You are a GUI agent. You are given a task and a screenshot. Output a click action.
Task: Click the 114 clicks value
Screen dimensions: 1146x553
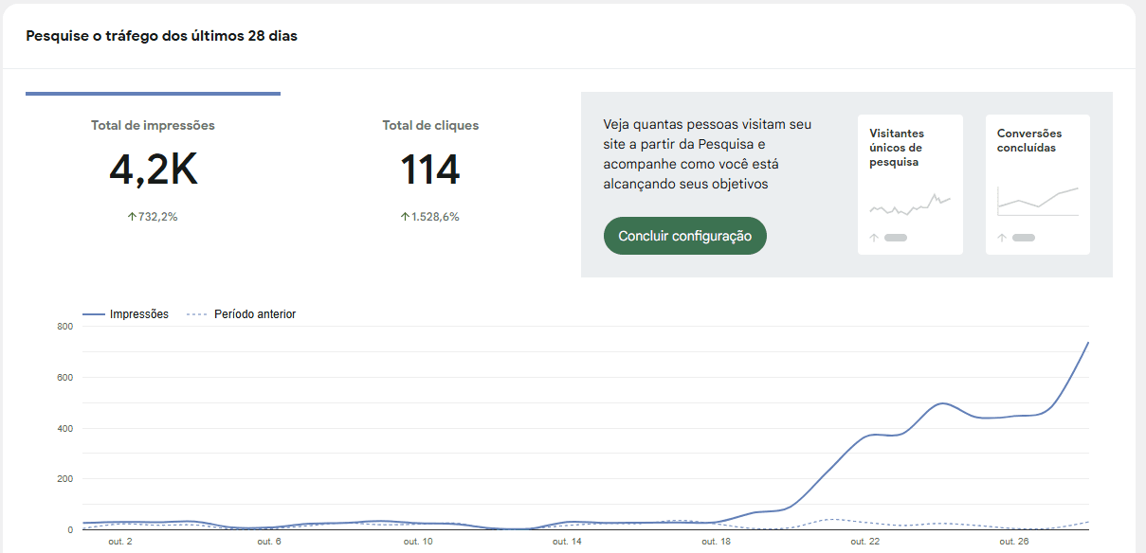tap(430, 170)
